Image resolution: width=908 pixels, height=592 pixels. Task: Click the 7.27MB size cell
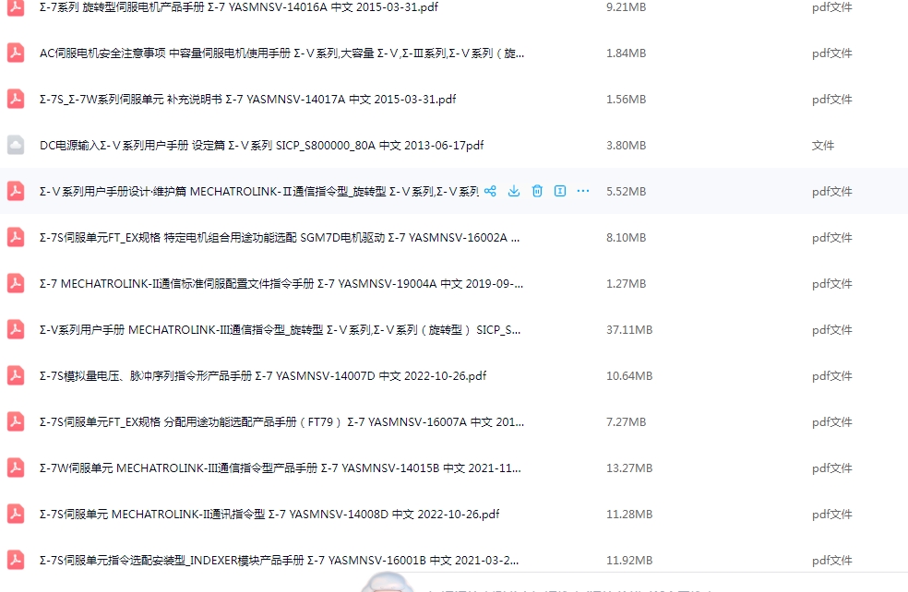626,422
